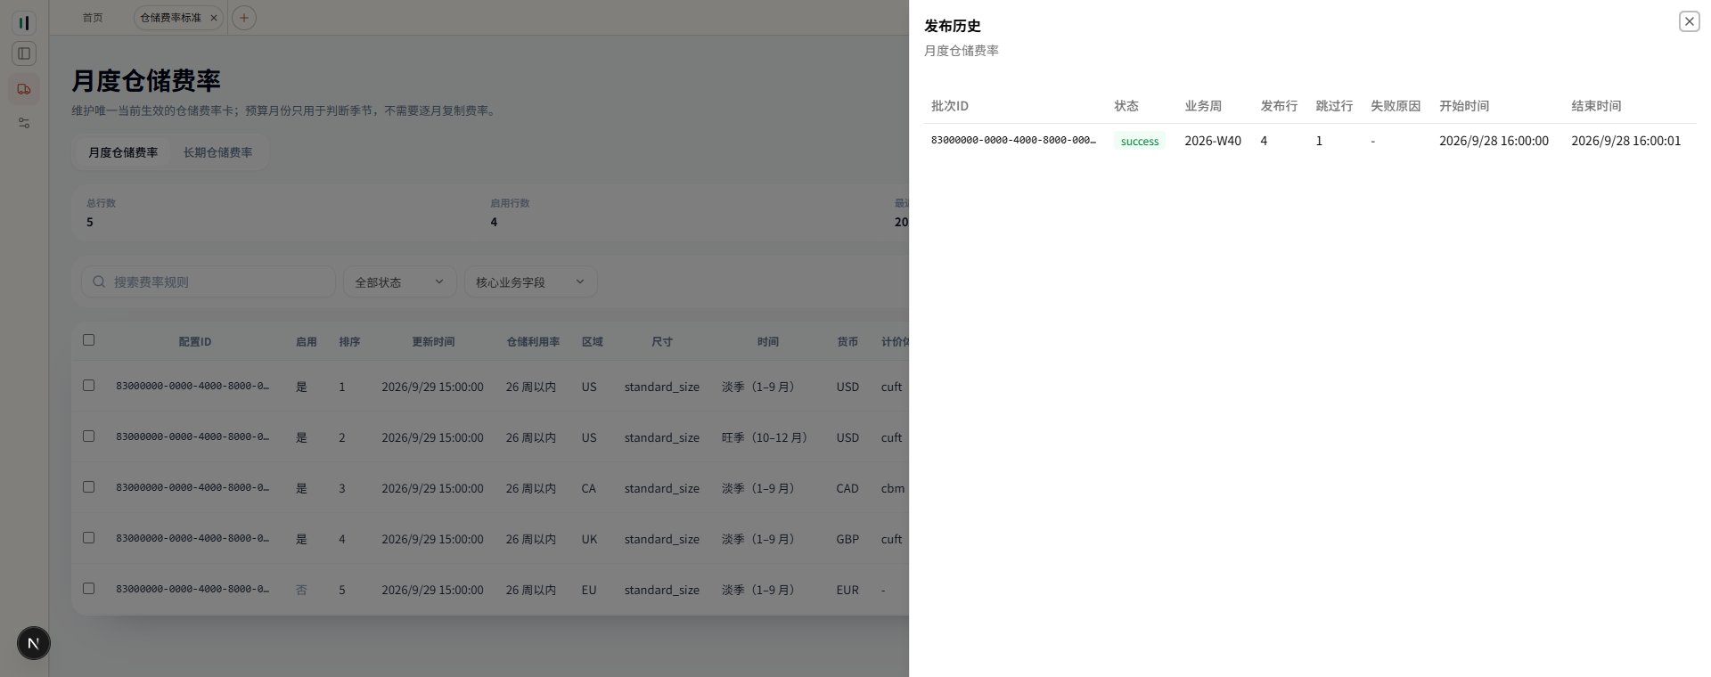Click the 配置ID column header
The width and height of the screenshot is (1711, 677).
coord(194,341)
